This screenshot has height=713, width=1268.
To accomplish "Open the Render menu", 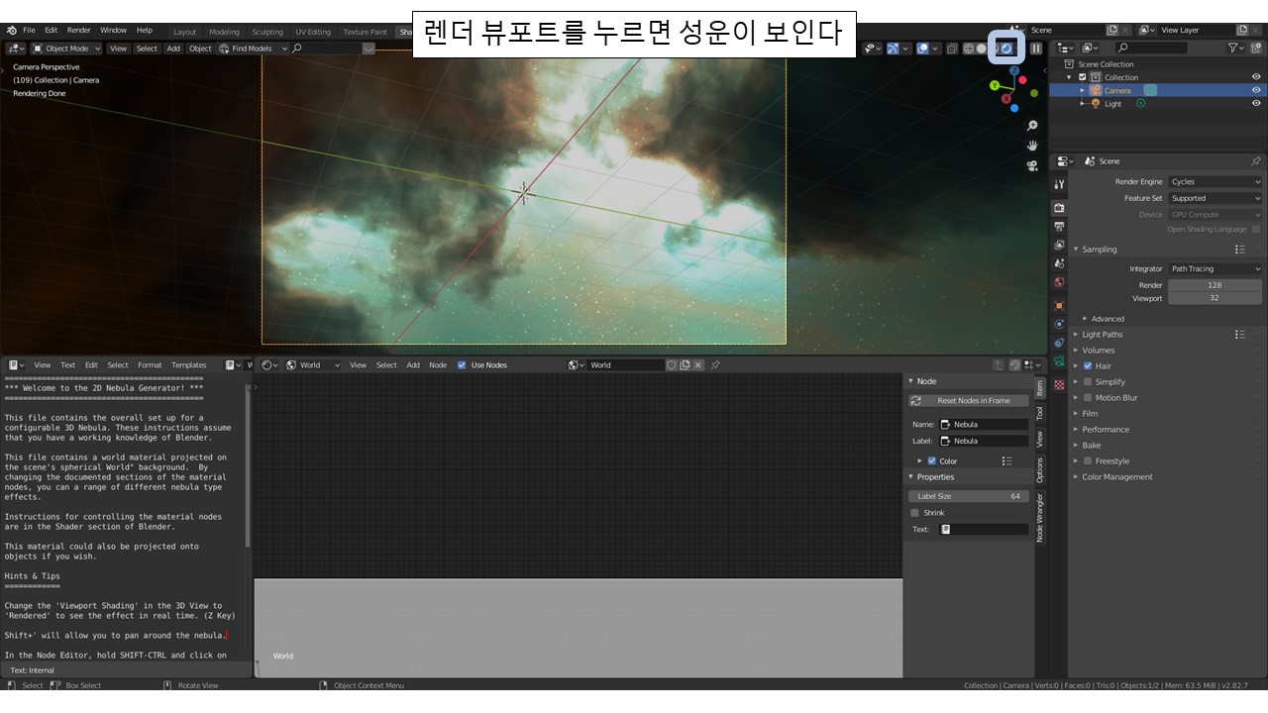I will [78, 30].
